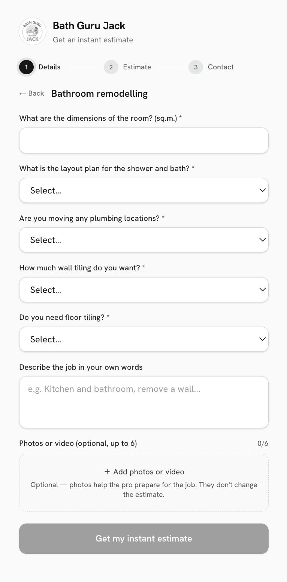
Task: Click the step 1 circle icon
Action: click(26, 67)
